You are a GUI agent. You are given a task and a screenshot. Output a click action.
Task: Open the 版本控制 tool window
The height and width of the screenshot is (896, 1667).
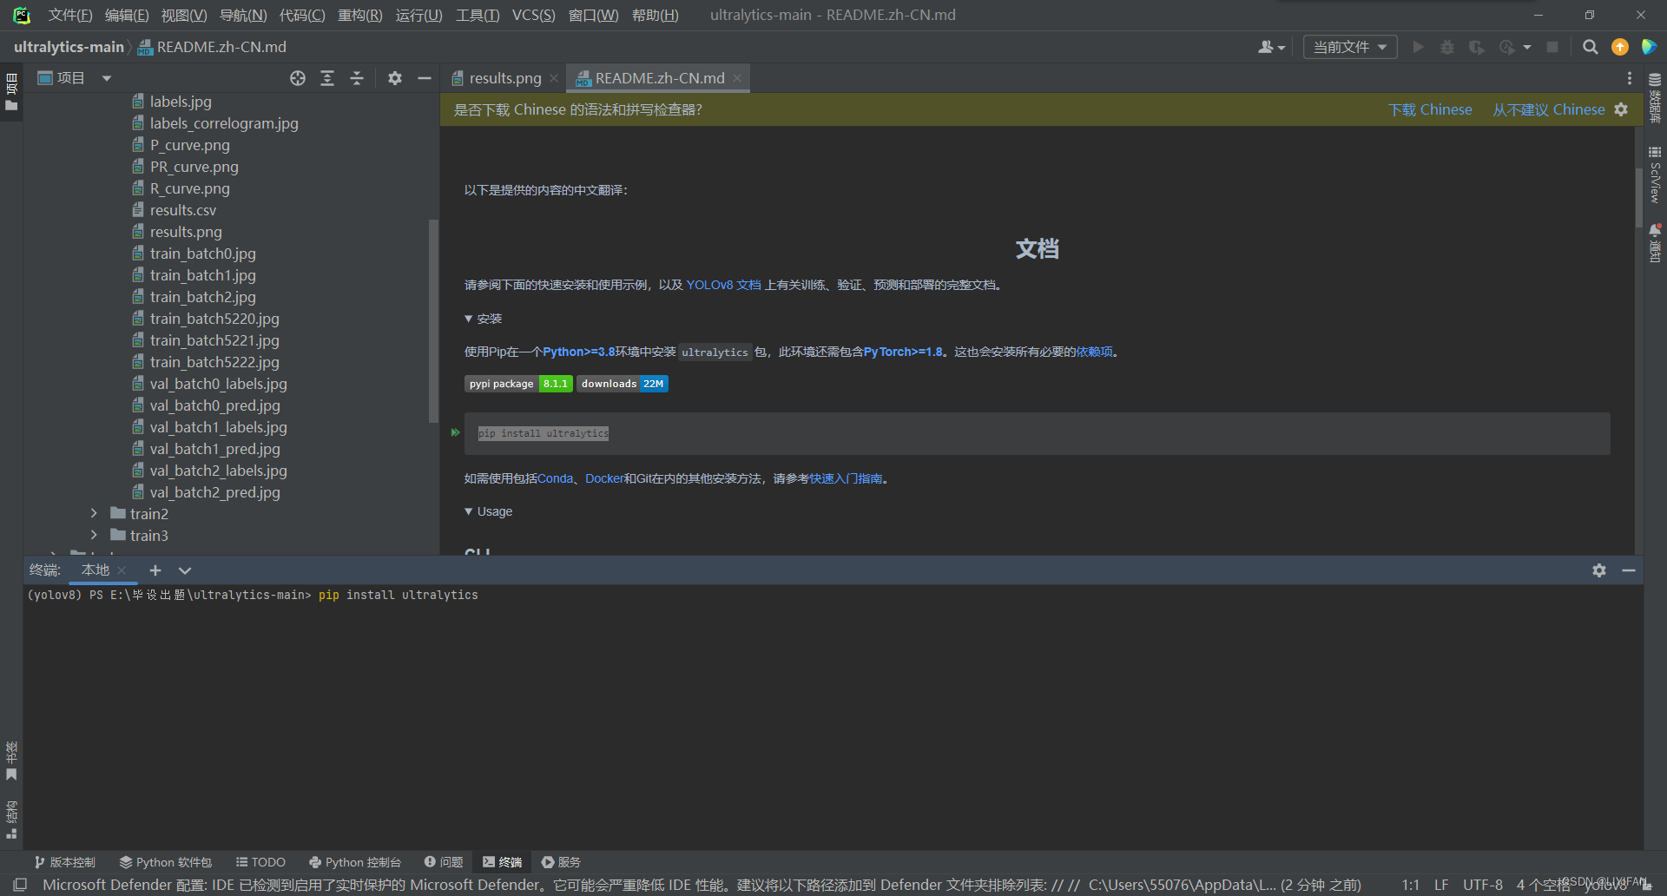(65, 862)
